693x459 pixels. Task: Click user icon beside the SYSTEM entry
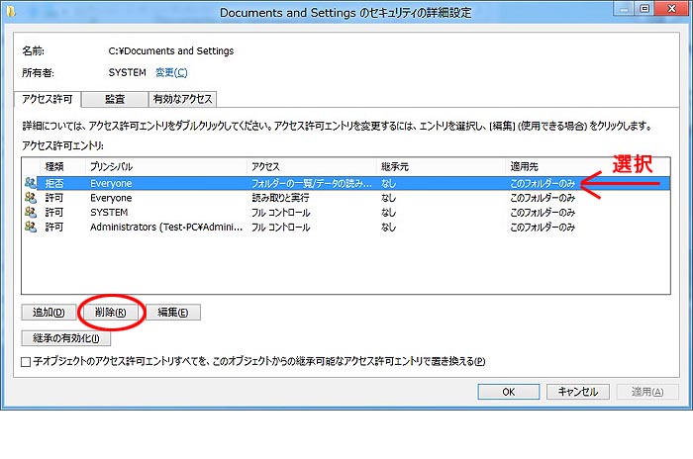tap(32, 212)
